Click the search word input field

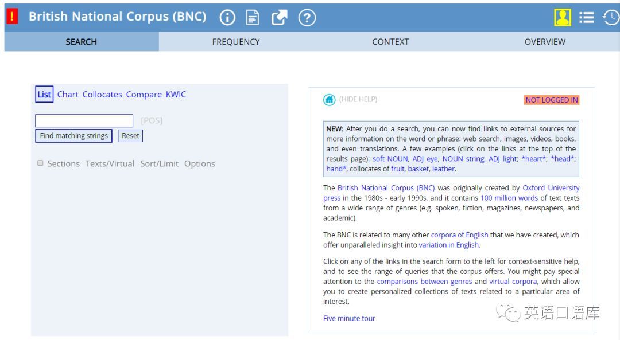[x=84, y=120]
